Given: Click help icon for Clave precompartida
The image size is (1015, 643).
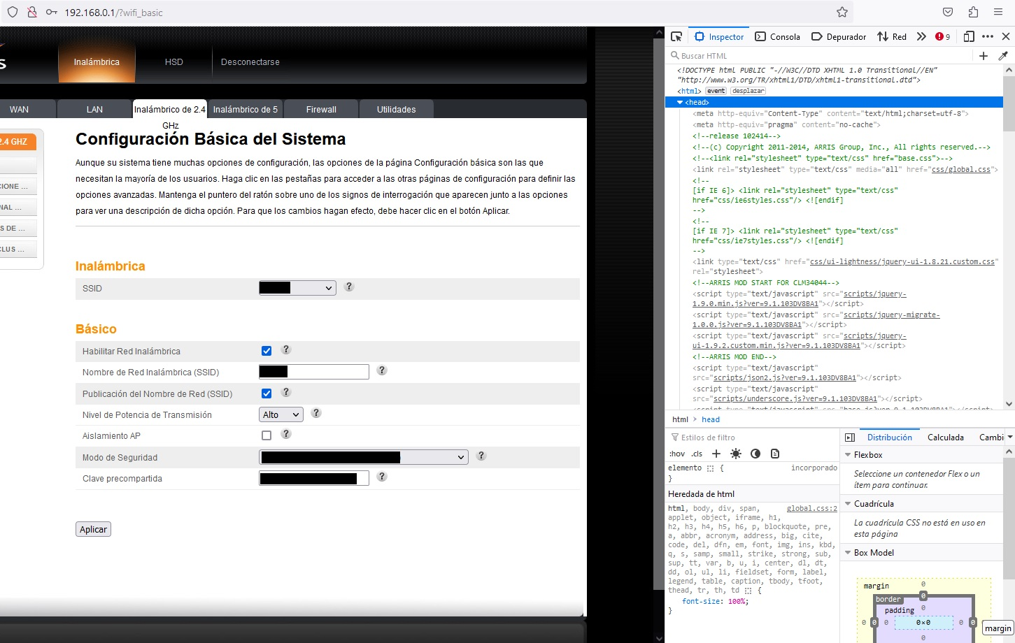Looking at the screenshot, I should click(381, 477).
